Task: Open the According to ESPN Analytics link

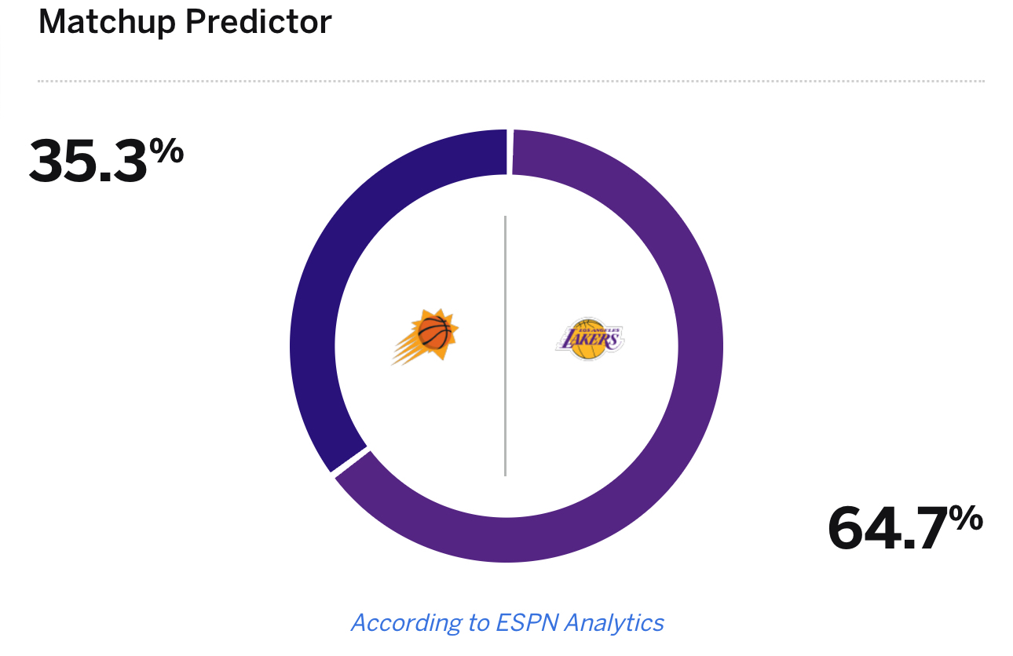Action: click(x=507, y=623)
